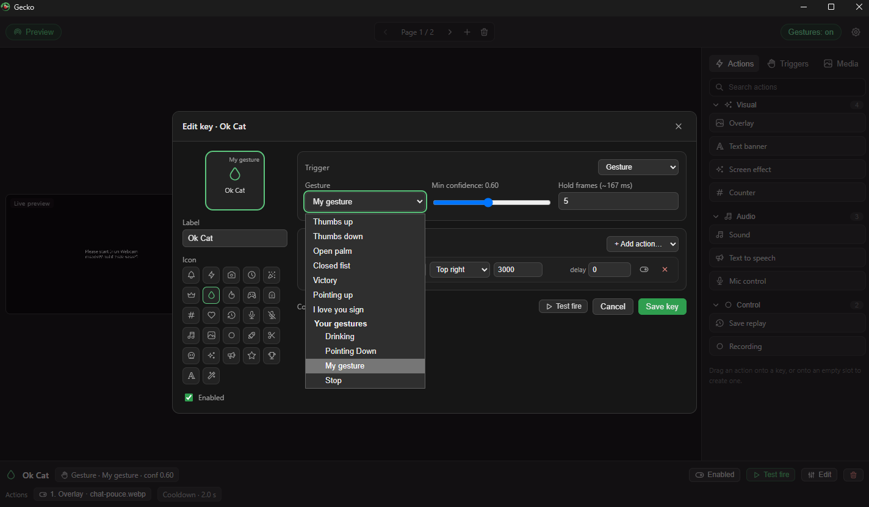Close the Edit key dialog with the X
Screen dimensions: 869x507
pos(679,126)
